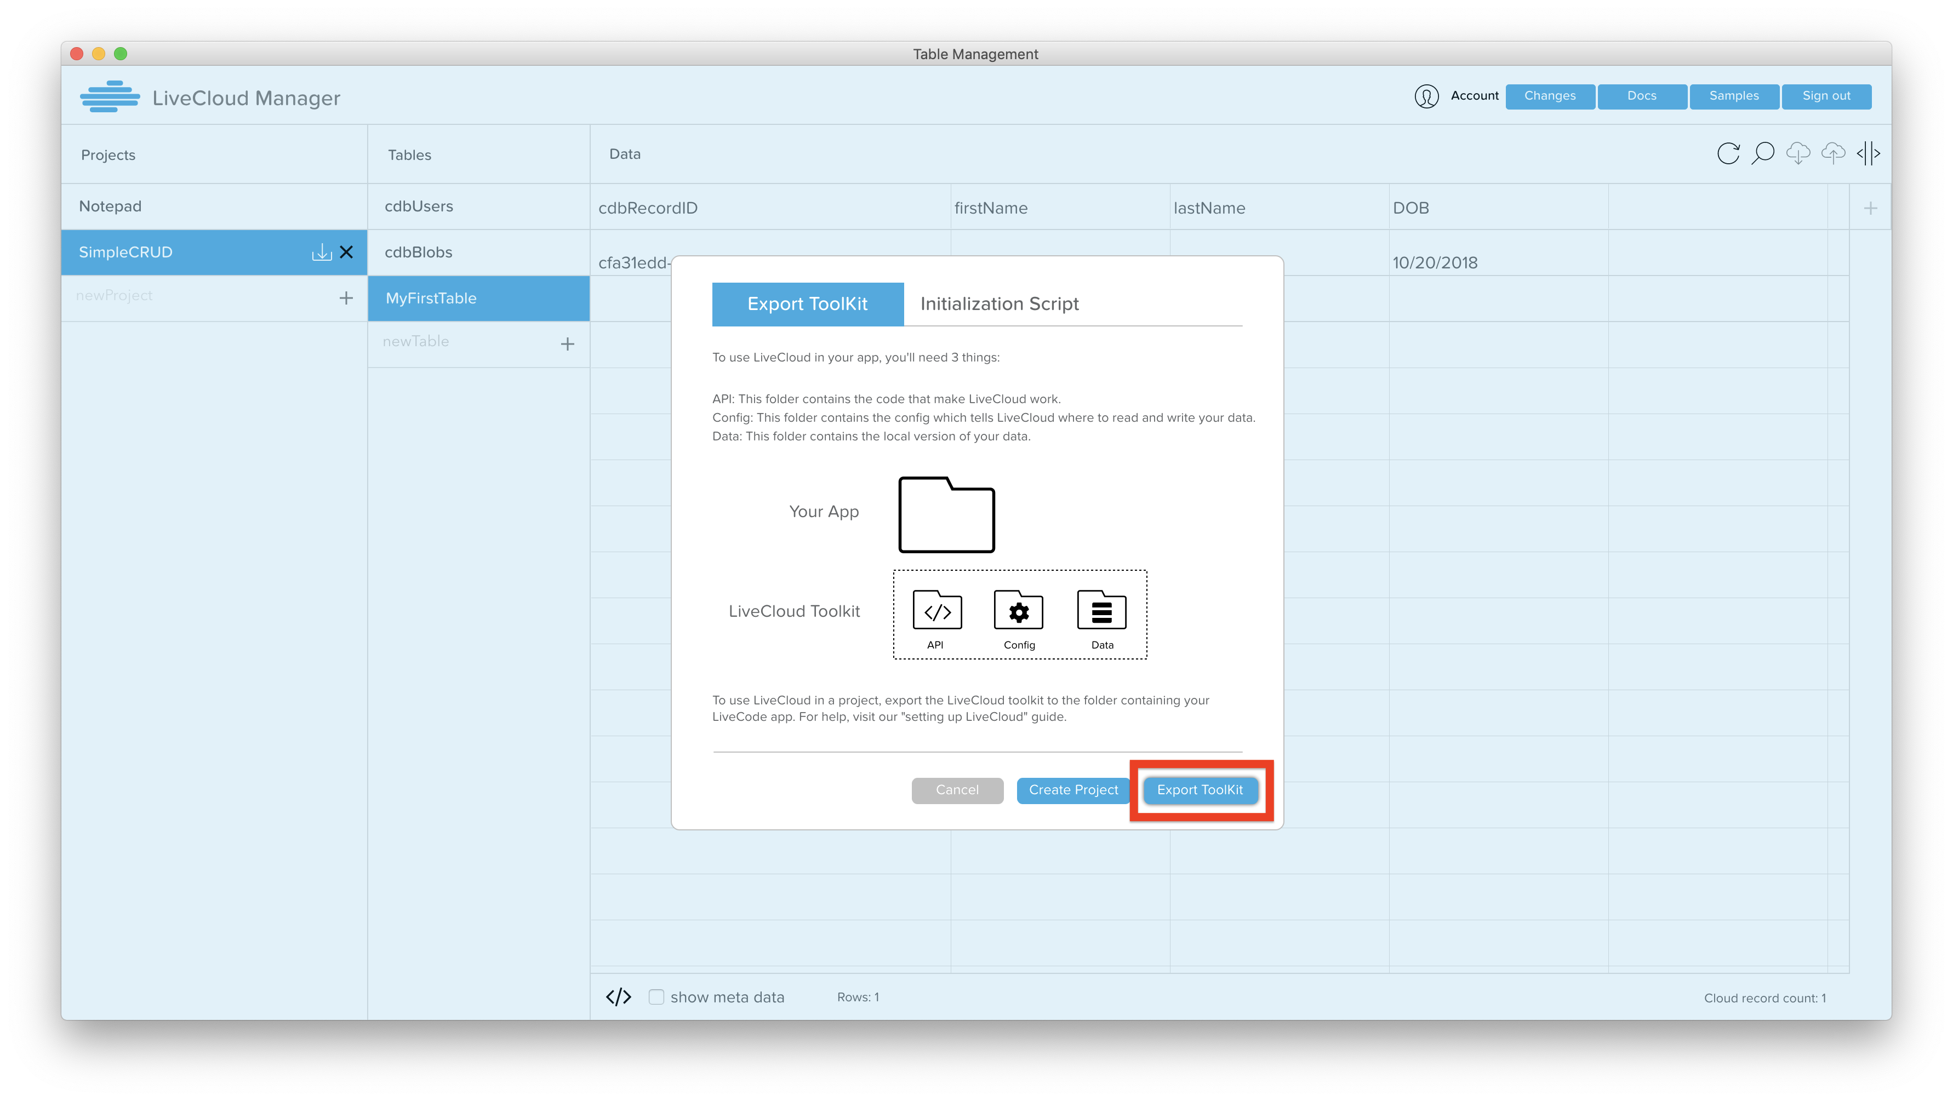Viewport: 1953px width, 1101px height.
Task: Select the cdbBlobs table
Action: [x=478, y=253]
